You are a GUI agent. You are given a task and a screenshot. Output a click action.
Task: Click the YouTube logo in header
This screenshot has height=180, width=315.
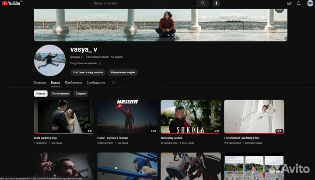[x=11, y=3]
